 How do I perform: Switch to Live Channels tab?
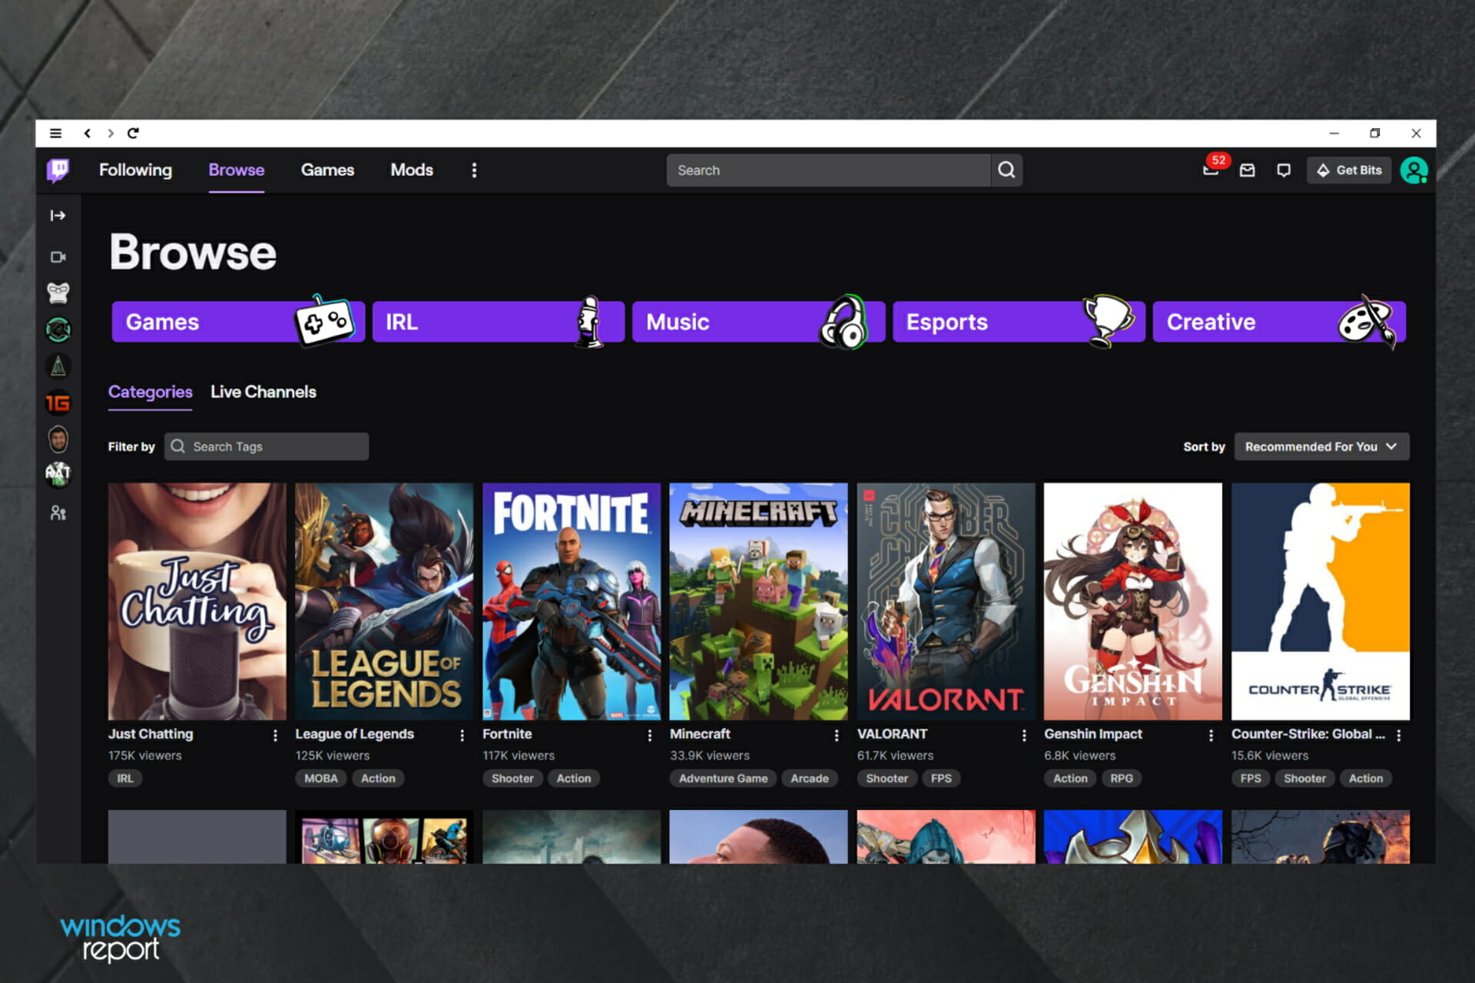click(x=264, y=392)
